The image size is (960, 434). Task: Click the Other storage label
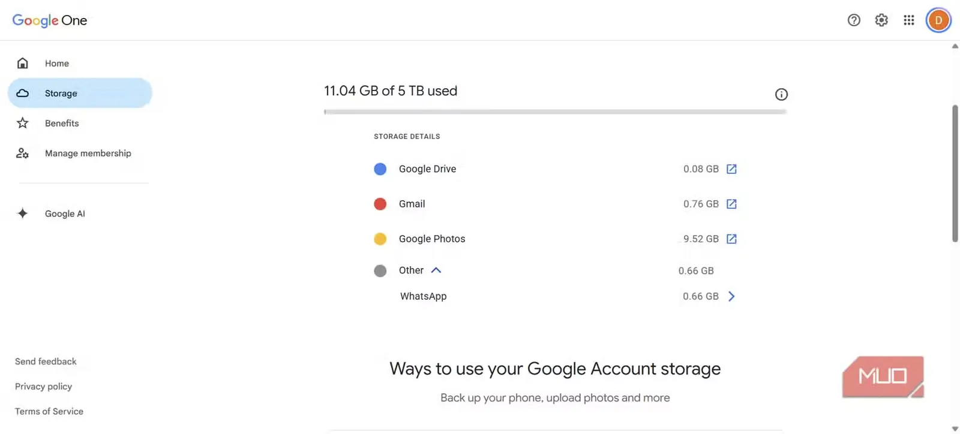point(411,270)
